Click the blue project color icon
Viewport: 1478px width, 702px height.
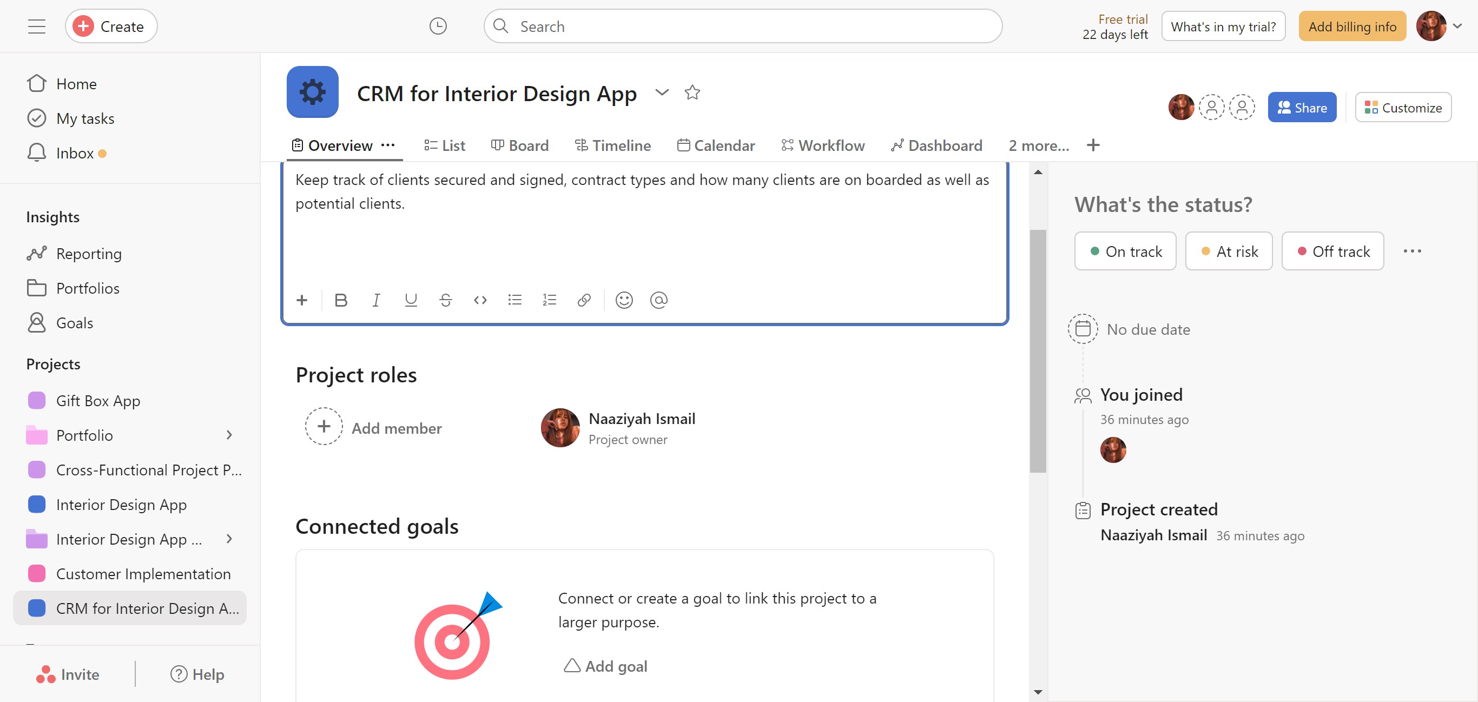click(312, 92)
